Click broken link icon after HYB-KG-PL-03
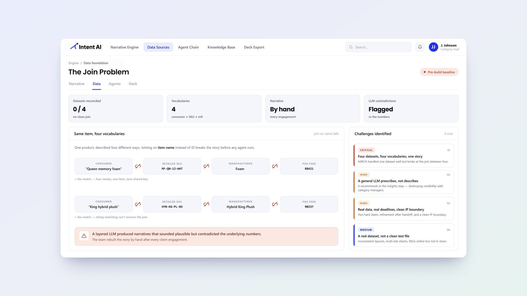This screenshot has height=296, width=527. point(206,204)
